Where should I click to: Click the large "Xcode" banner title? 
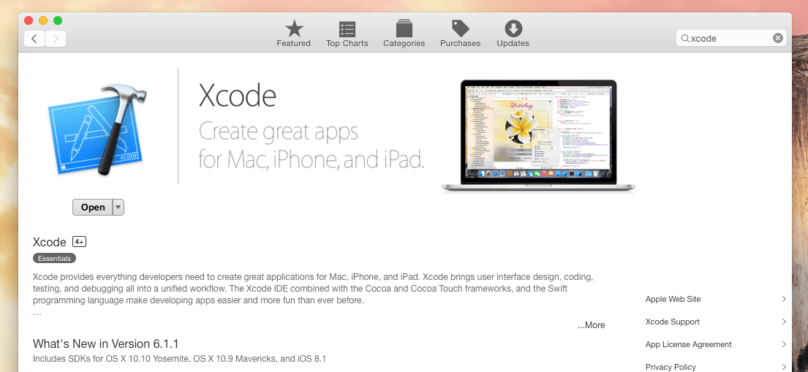click(x=238, y=95)
